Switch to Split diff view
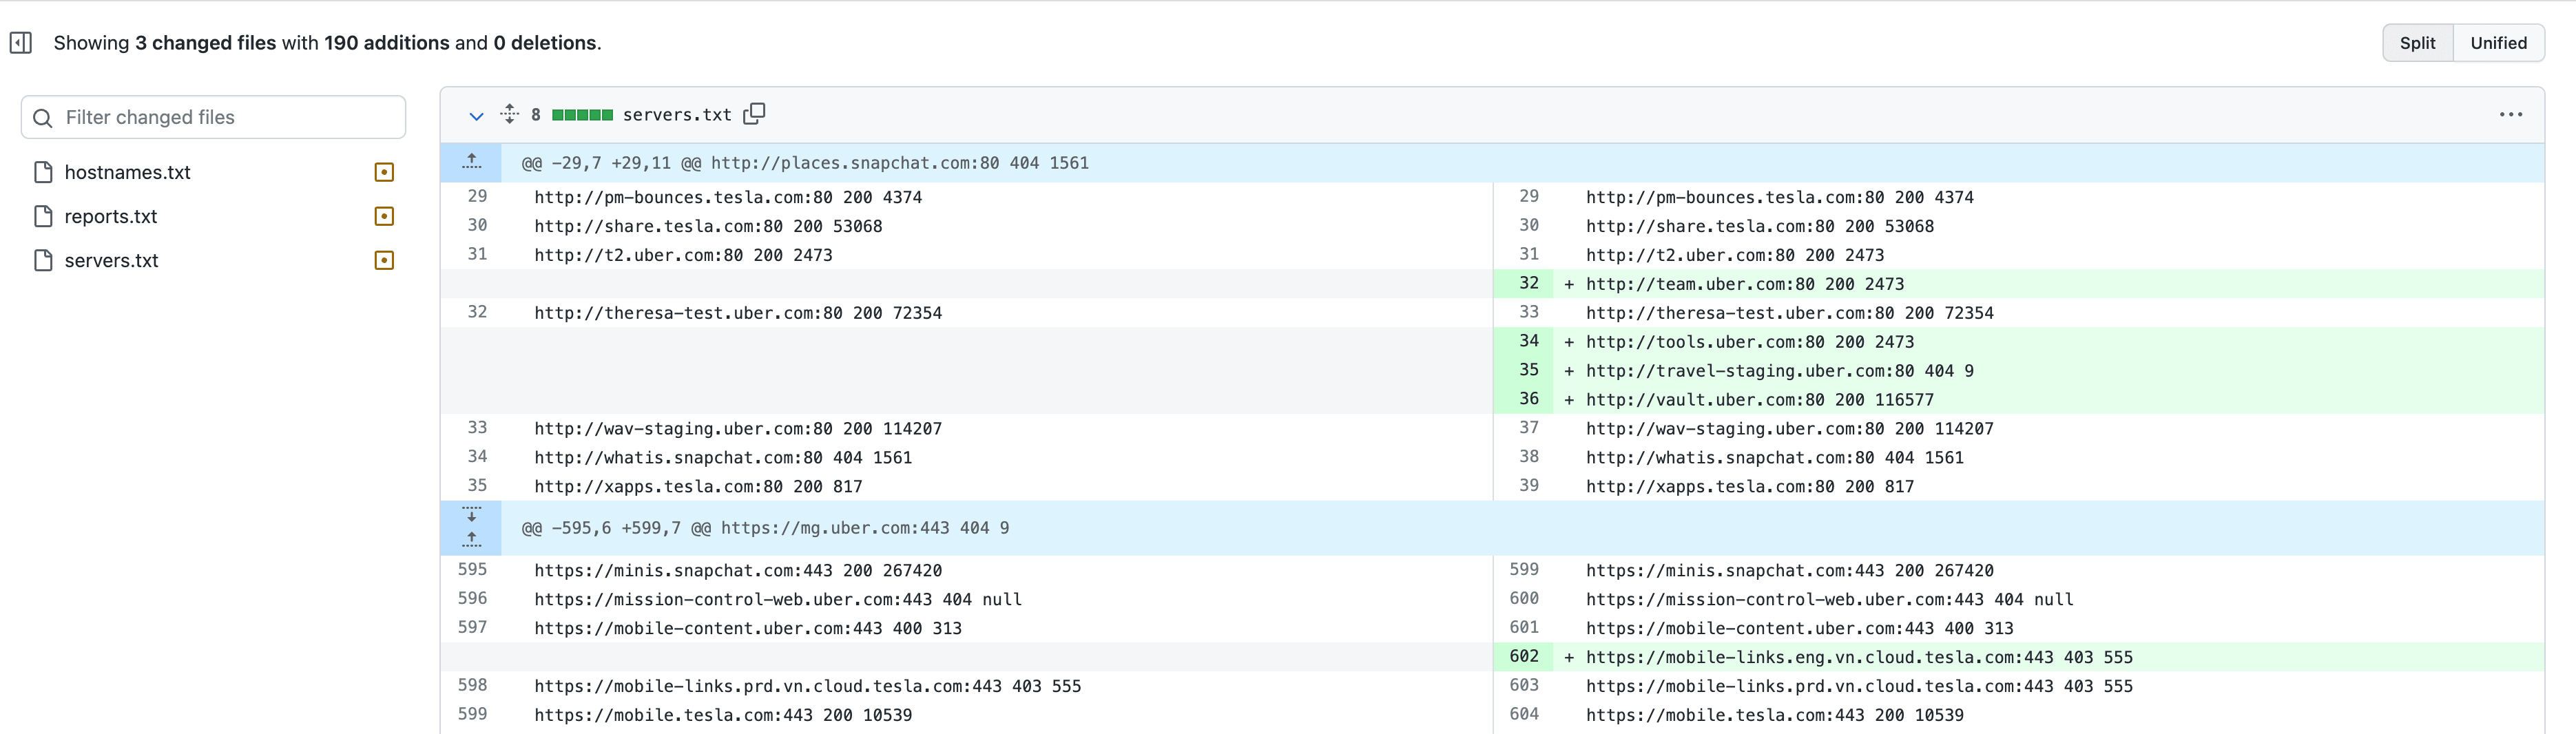Image resolution: width=2576 pixels, height=734 pixels. click(x=2417, y=43)
